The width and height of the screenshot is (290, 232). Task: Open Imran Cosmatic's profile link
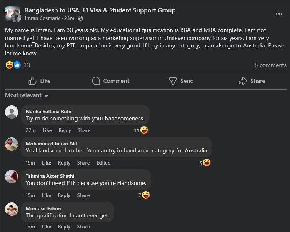click(x=42, y=19)
